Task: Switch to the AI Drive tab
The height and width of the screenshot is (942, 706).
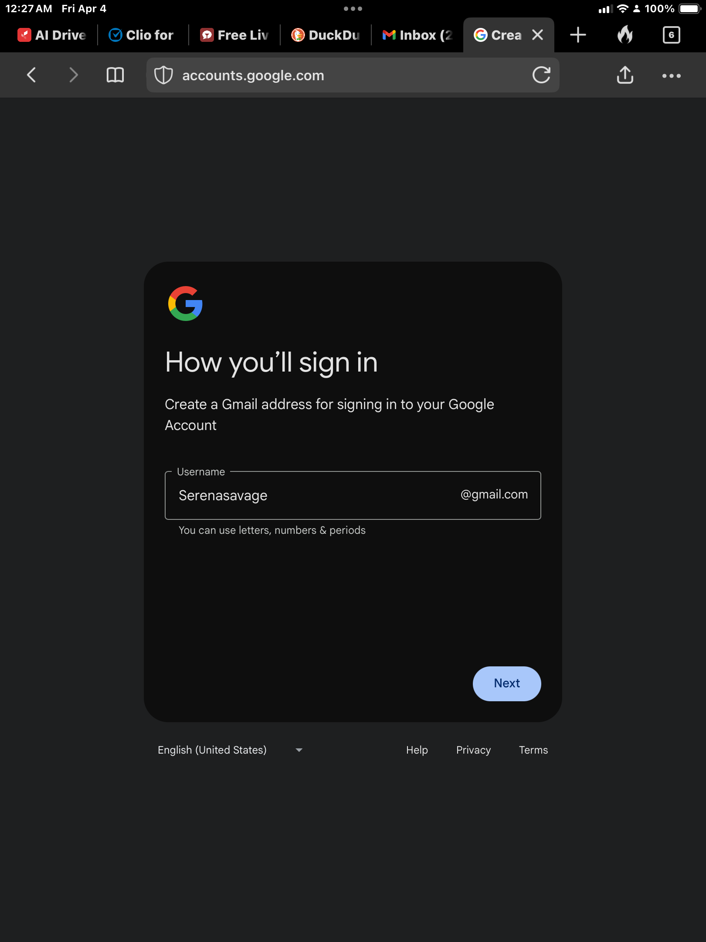Action: click(x=52, y=35)
